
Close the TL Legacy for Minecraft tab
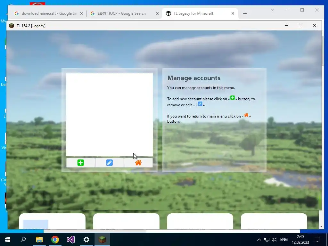point(233,13)
